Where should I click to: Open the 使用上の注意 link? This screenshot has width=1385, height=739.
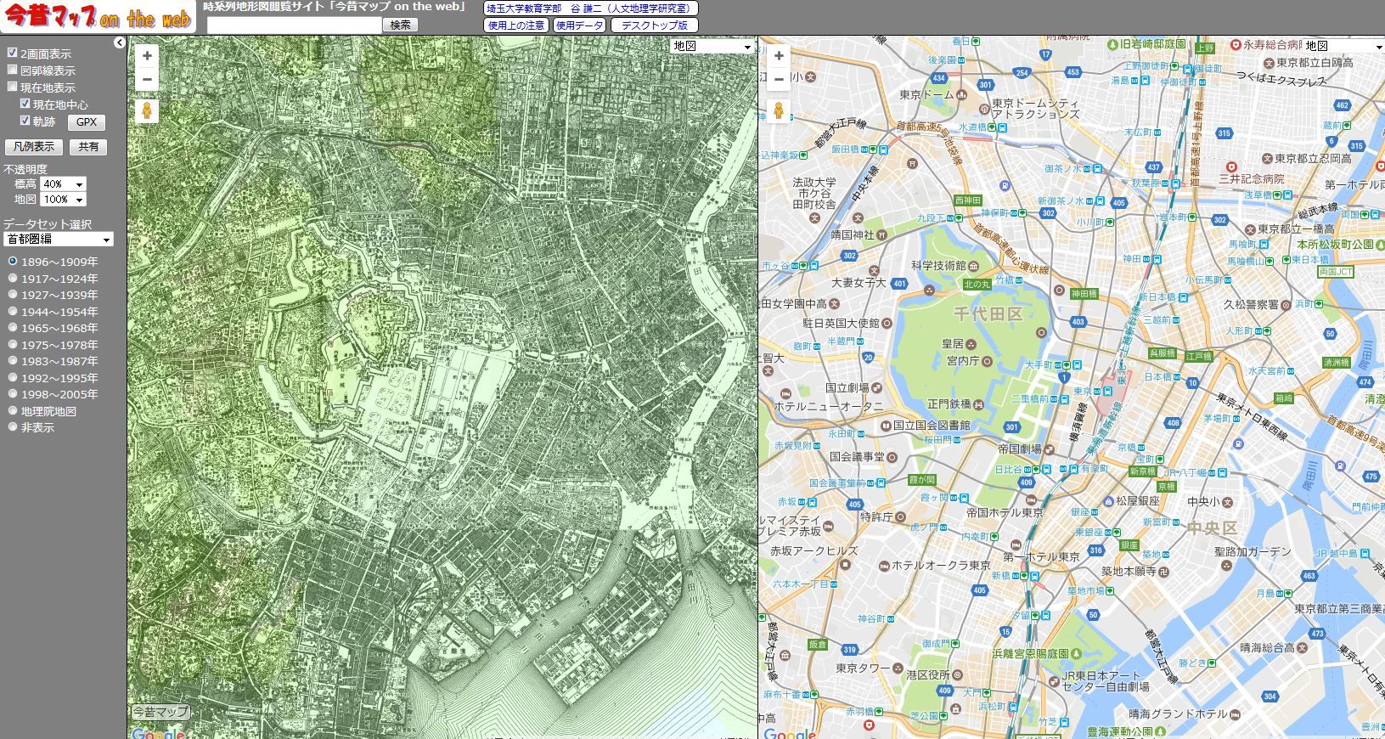(516, 25)
